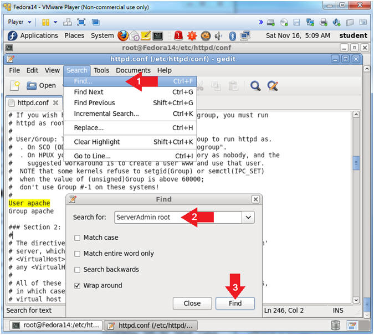Launch the terminal icon in GNOME panel
Image resolution: width=374 pixels, height=335 pixels.
tap(158, 36)
